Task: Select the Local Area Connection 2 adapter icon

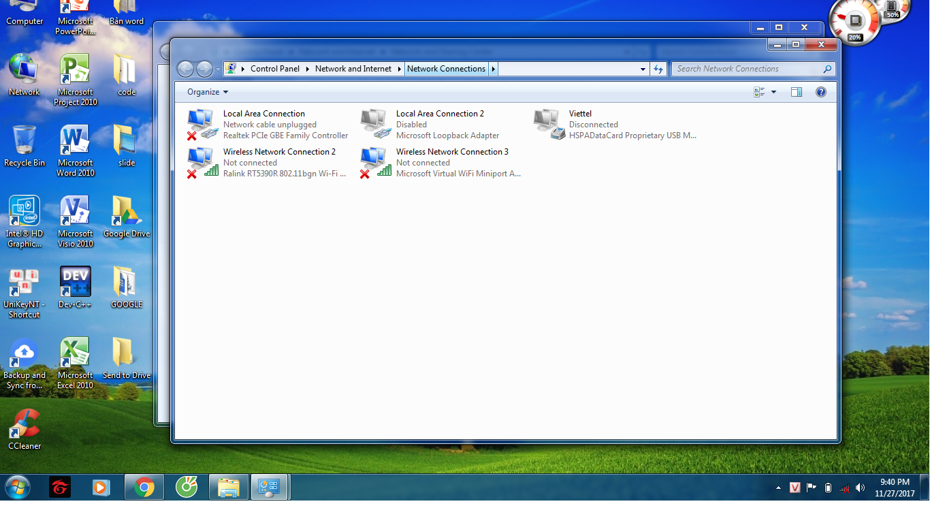Action: [x=376, y=125]
